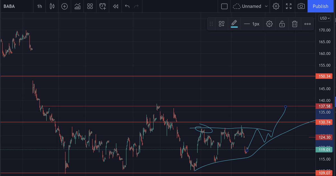Add a symbol to compare with plus icon
The width and height of the screenshot is (336, 176).
coord(64,6)
